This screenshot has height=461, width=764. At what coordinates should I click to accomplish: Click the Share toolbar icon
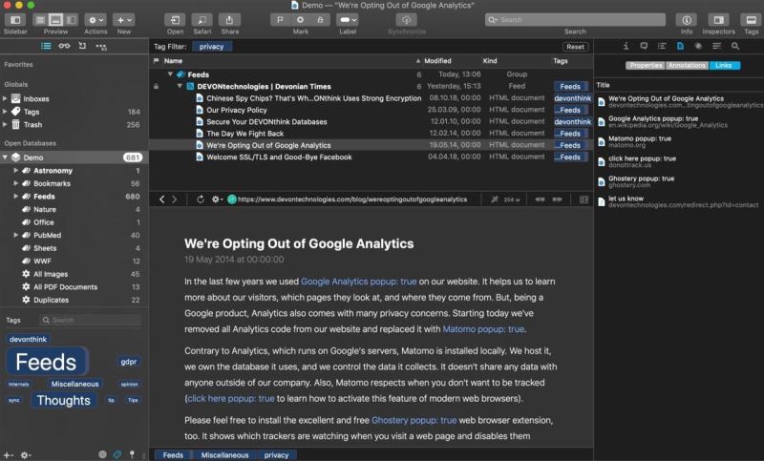pos(229,20)
